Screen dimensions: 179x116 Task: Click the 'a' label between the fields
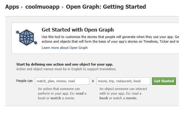93,81
